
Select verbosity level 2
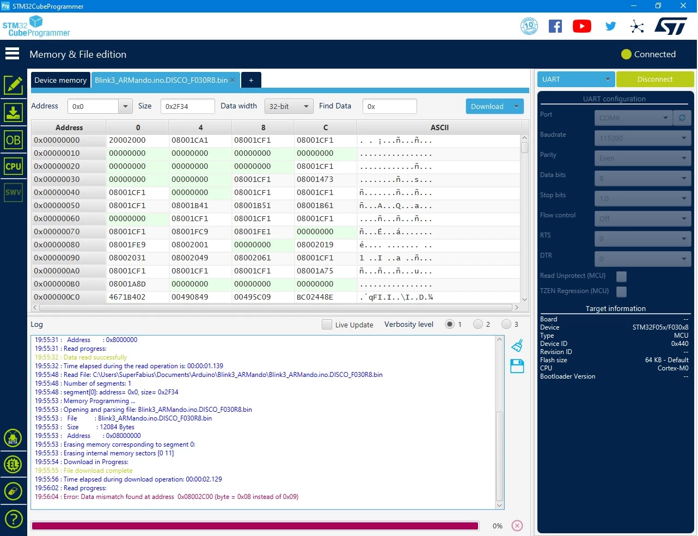(x=478, y=324)
